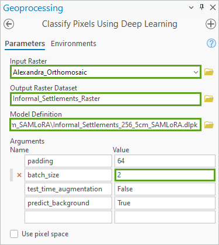Image resolution: width=219 pixels, height=245 pixels.
Task: Select the batch_size name cell
Action: click(68, 175)
